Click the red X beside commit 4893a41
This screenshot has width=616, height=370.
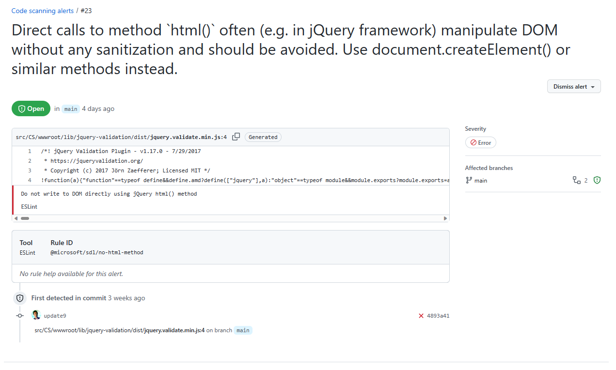[x=420, y=315]
